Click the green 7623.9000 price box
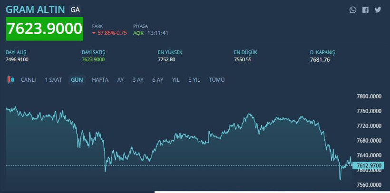Image resolution: width=390 pixels, height=193 pixels. click(44, 29)
